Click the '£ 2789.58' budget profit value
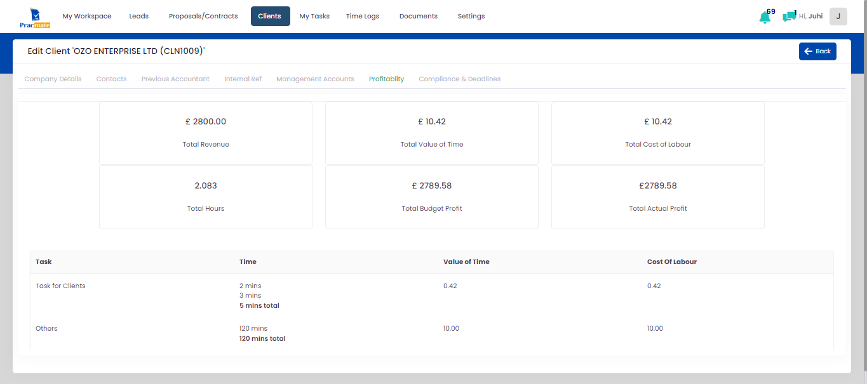Viewport: 867px width, 384px height. click(x=432, y=186)
